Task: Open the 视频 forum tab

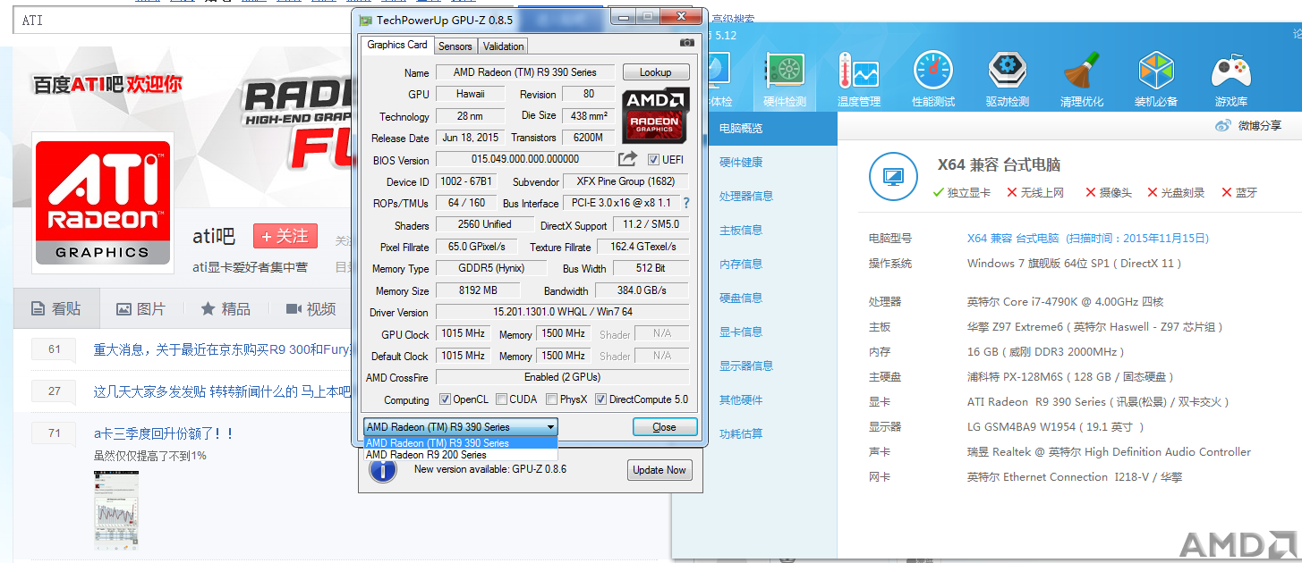Action: [x=311, y=308]
